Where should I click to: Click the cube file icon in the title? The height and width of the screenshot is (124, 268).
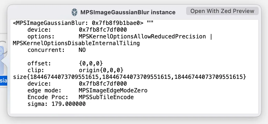tap(75, 12)
